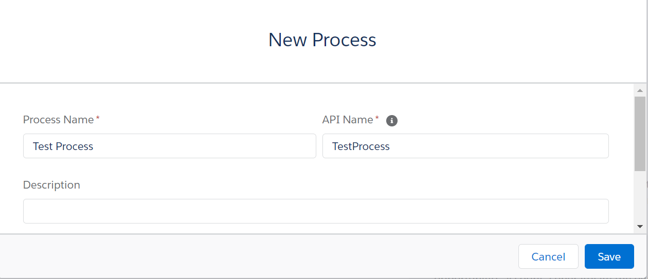Viewport: 648px width, 279px height.
Task: Click the scrollbar track below the thumb
Action: point(640,195)
